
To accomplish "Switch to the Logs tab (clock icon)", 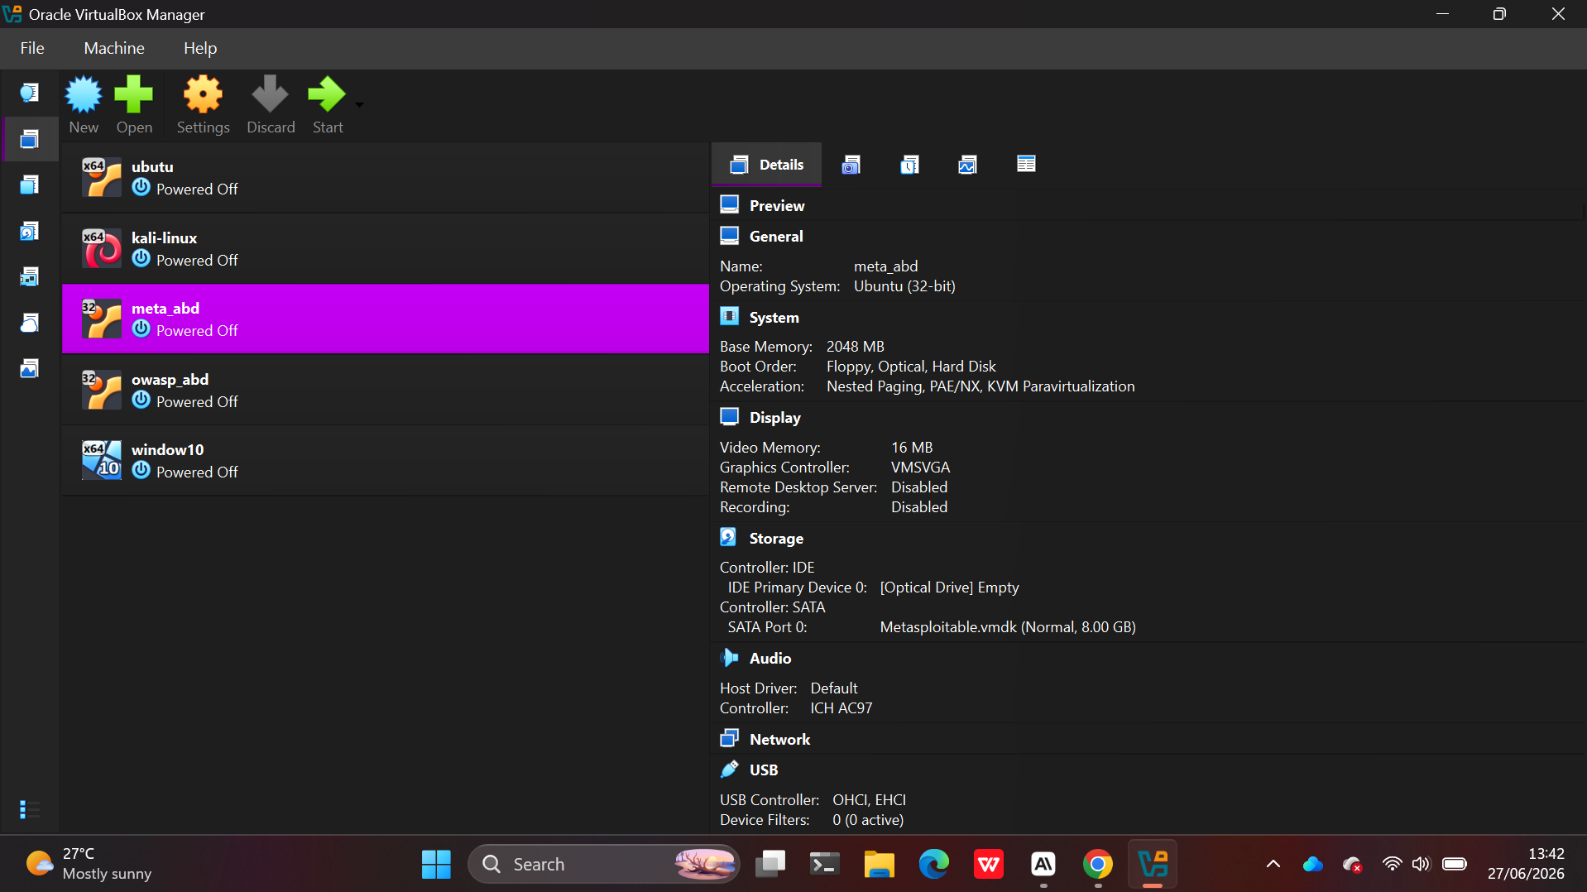I will 909,165.
